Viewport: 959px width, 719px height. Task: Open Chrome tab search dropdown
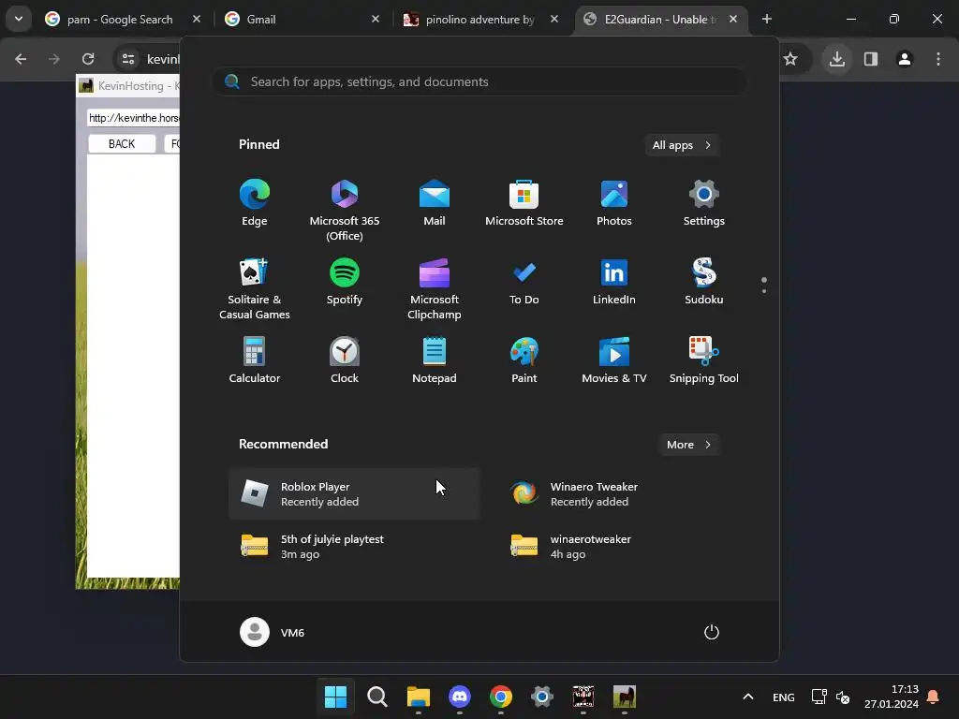[19, 19]
